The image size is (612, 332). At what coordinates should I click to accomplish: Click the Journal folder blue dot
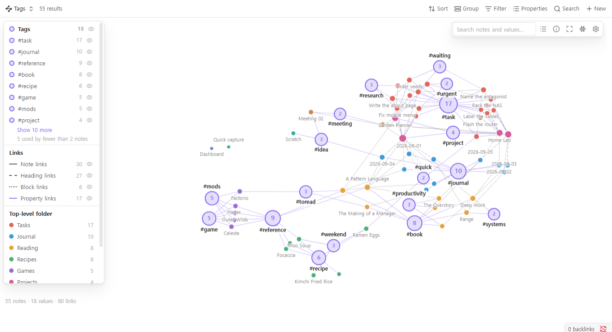(x=12, y=236)
